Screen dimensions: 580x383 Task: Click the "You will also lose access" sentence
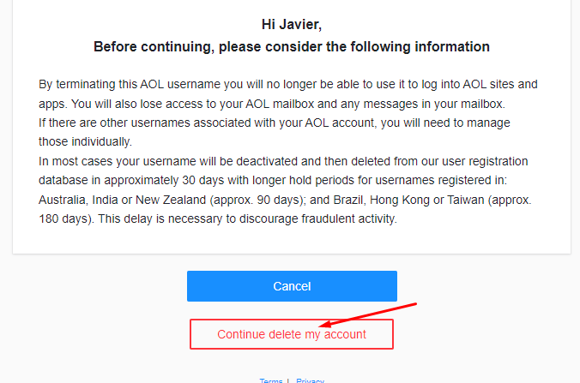[x=214, y=104]
